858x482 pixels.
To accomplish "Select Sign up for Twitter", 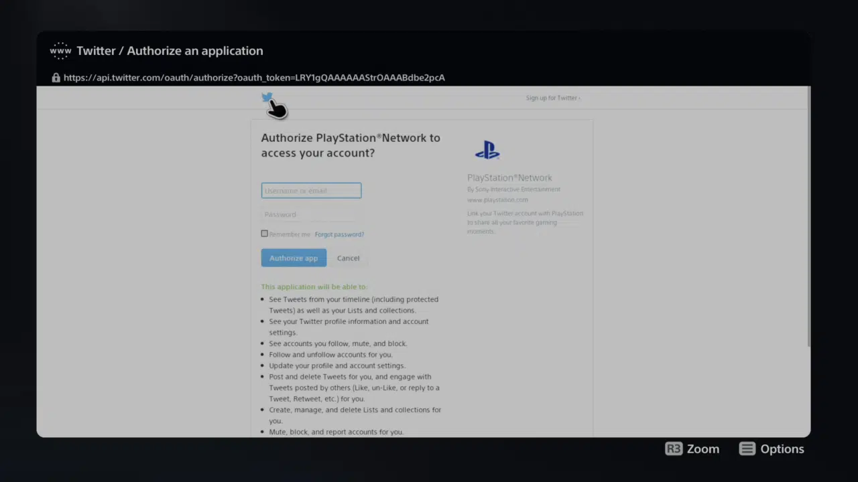I will 550,98.
